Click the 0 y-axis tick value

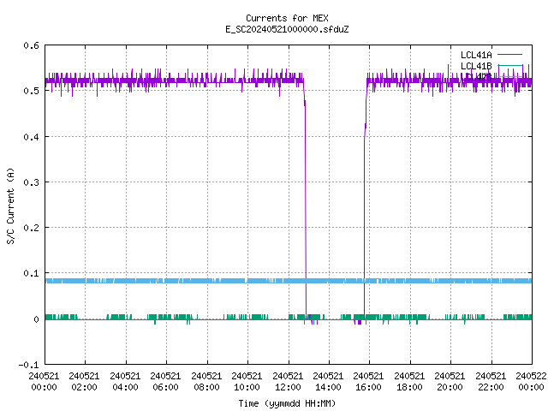click(36, 319)
